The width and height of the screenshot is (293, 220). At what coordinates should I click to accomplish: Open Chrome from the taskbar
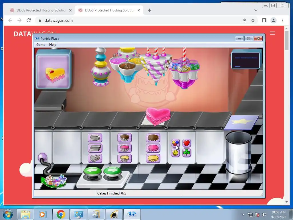click(x=61, y=214)
